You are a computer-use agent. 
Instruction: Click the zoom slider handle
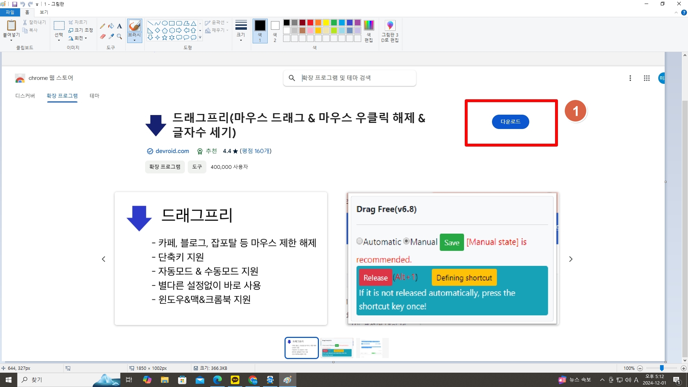662,368
